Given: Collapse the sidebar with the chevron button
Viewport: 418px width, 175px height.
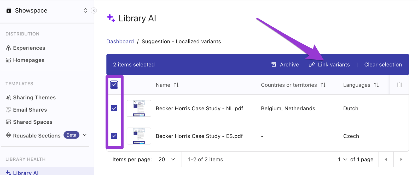Looking at the screenshot, I should (x=94, y=10).
